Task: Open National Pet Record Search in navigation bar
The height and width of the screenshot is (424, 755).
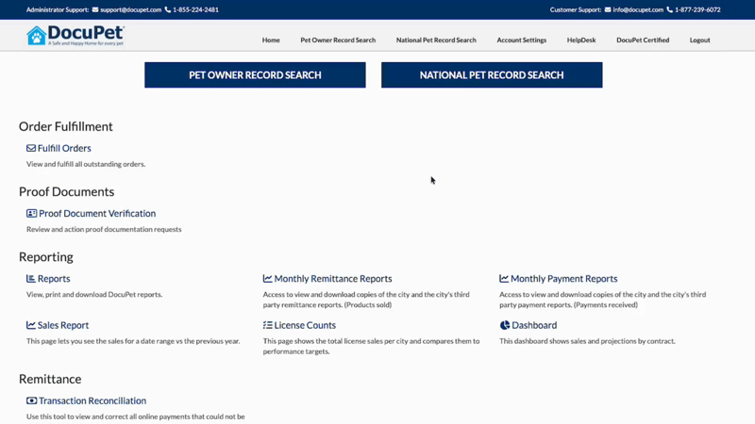Action: pos(436,40)
